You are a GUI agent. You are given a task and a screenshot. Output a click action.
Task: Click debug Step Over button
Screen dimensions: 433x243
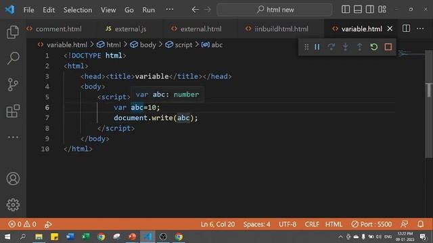point(331,47)
